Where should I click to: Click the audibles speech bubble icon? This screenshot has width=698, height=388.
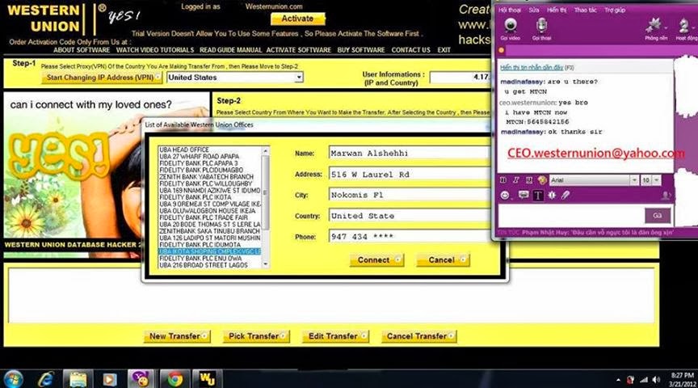pyautogui.click(x=523, y=195)
